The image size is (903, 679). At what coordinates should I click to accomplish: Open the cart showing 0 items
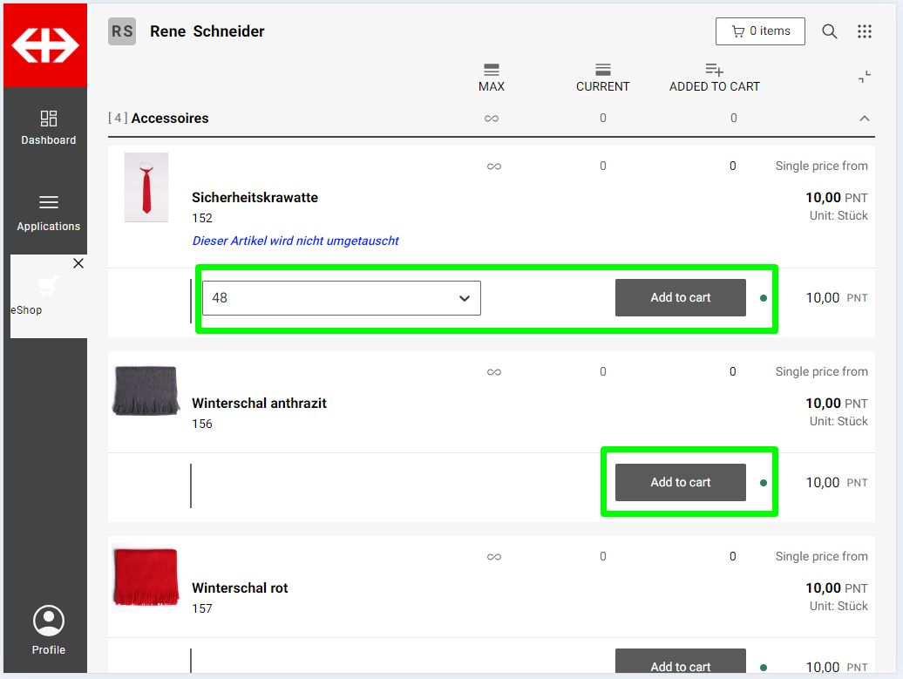[760, 31]
